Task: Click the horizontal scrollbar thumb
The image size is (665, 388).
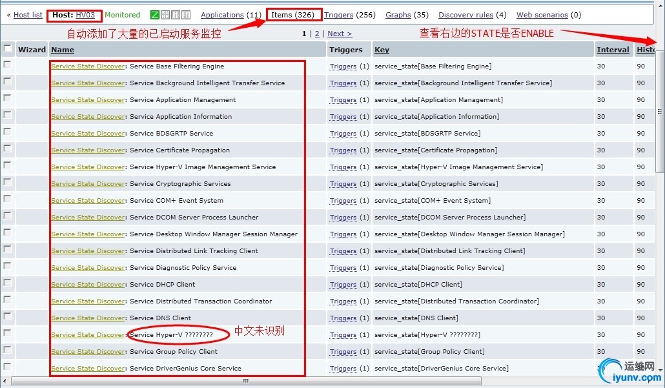Action: [x=246, y=381]
